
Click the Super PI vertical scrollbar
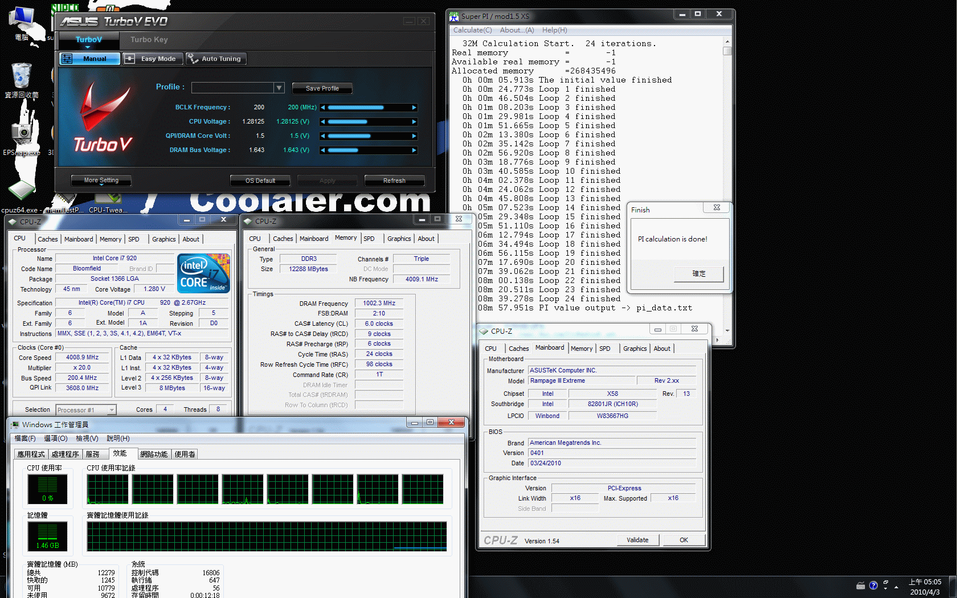pos(727,186)
